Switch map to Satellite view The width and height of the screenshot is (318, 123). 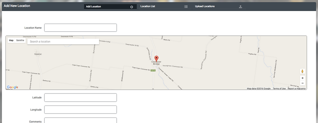(x=20, y=40)
